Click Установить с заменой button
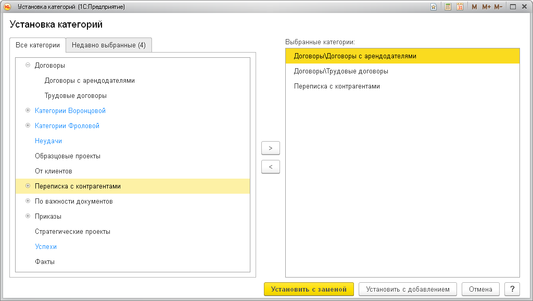The image size is (533, 301). 309,289
